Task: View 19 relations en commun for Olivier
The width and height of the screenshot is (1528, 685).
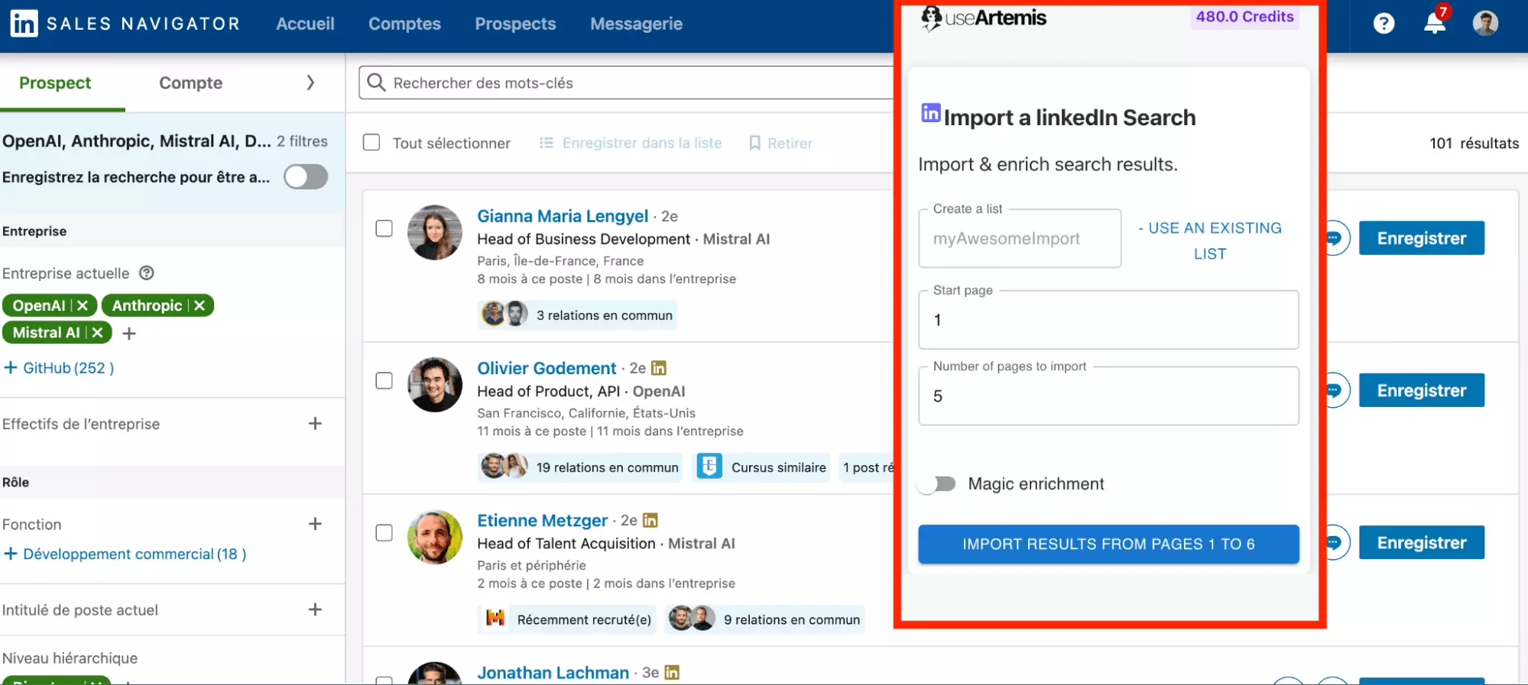Action: 579,467
